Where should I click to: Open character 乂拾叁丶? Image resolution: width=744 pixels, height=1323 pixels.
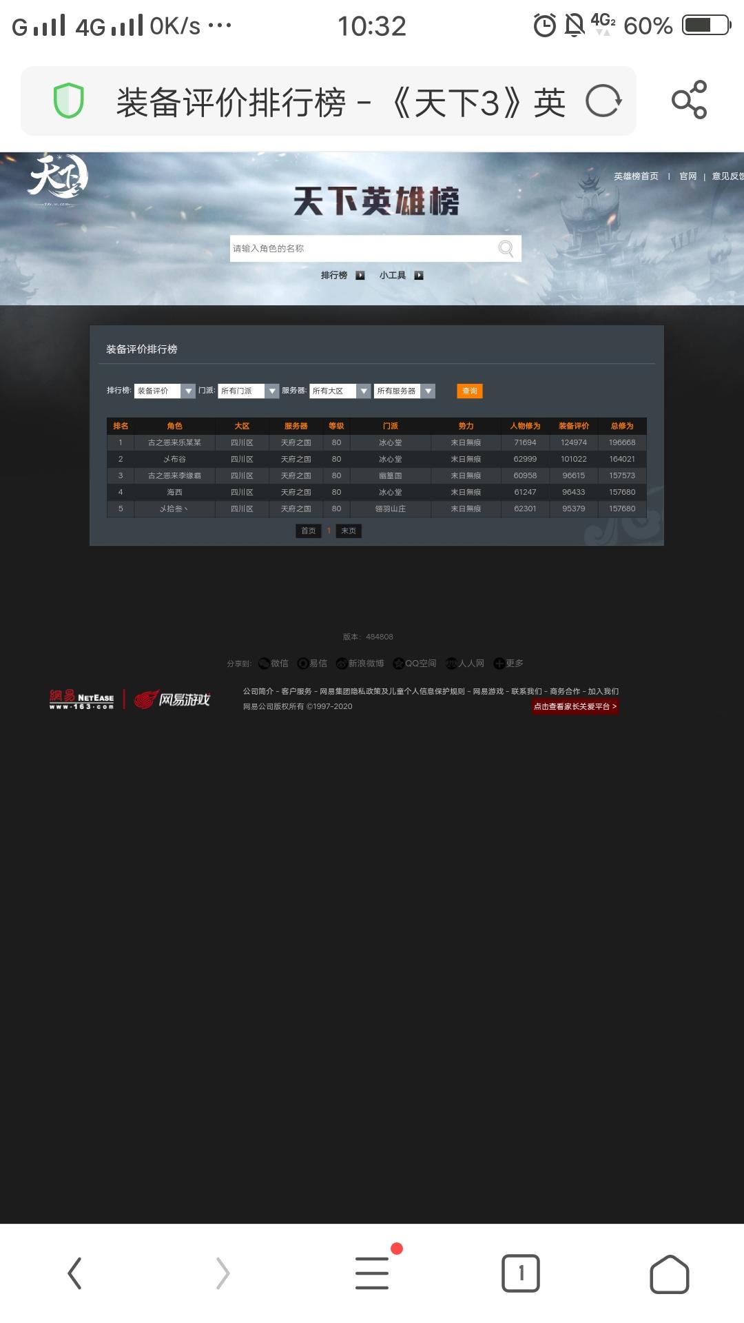(x=174, y=509)
